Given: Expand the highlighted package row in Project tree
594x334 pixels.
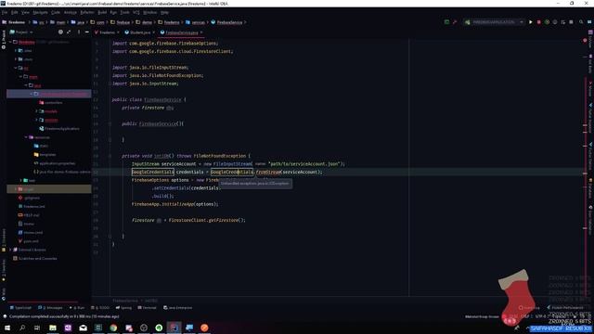Looking at the screenshot, I should tap(31, 94).
